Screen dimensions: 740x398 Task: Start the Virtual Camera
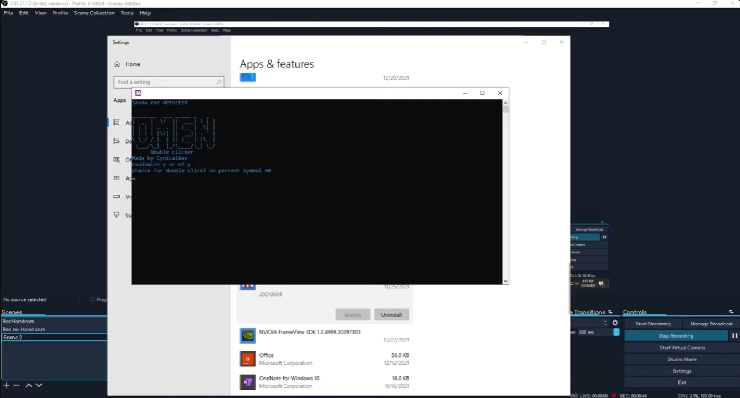coord(682,348)
